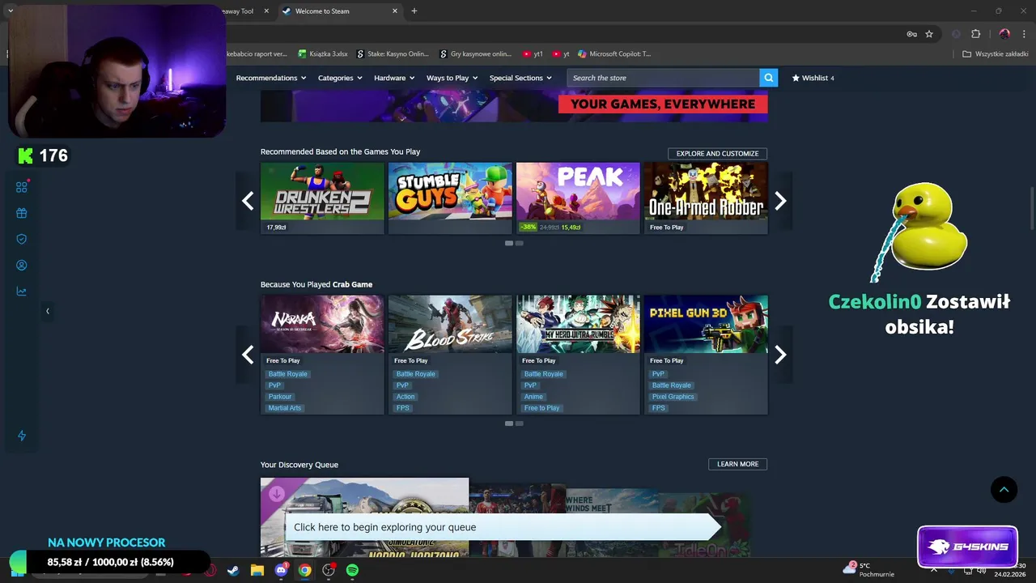Click the first carousel page dot under recommendations
This screenshot has width=1036, height=583.
pos(509,243)
